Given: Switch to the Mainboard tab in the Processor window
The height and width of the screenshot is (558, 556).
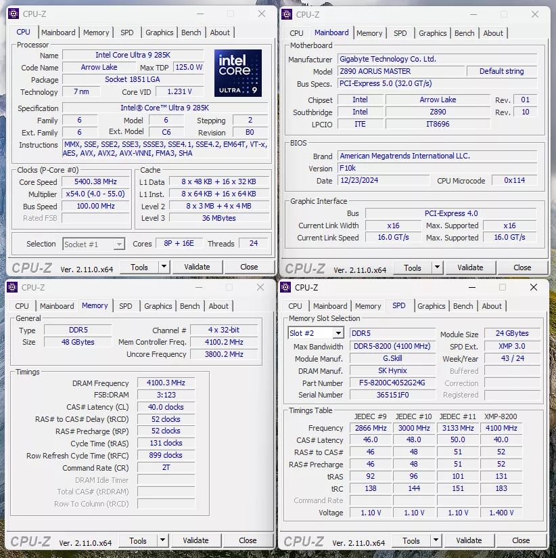Looking at the screenshot, I should (x=58, y=33).
